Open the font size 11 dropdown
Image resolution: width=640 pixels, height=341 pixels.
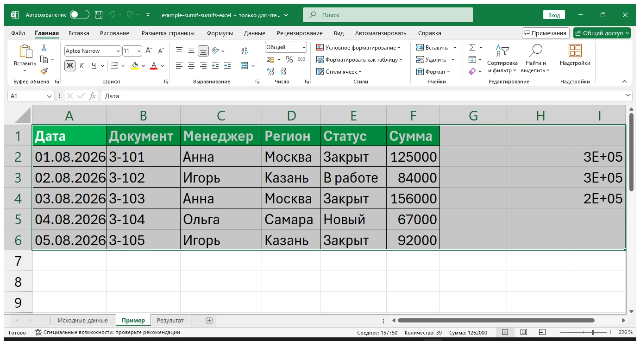(x=139, y=51)
